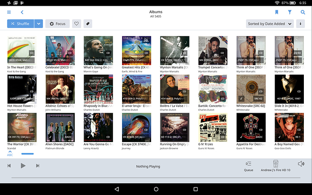Open The Warrior album cover
This screenshot has width=312, height=195.
click(22, 128)
